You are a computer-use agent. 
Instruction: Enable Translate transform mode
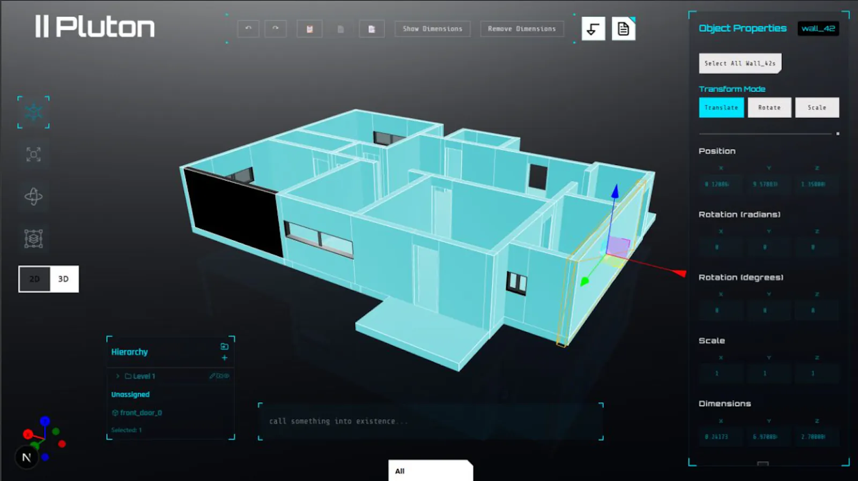(721, 108)
